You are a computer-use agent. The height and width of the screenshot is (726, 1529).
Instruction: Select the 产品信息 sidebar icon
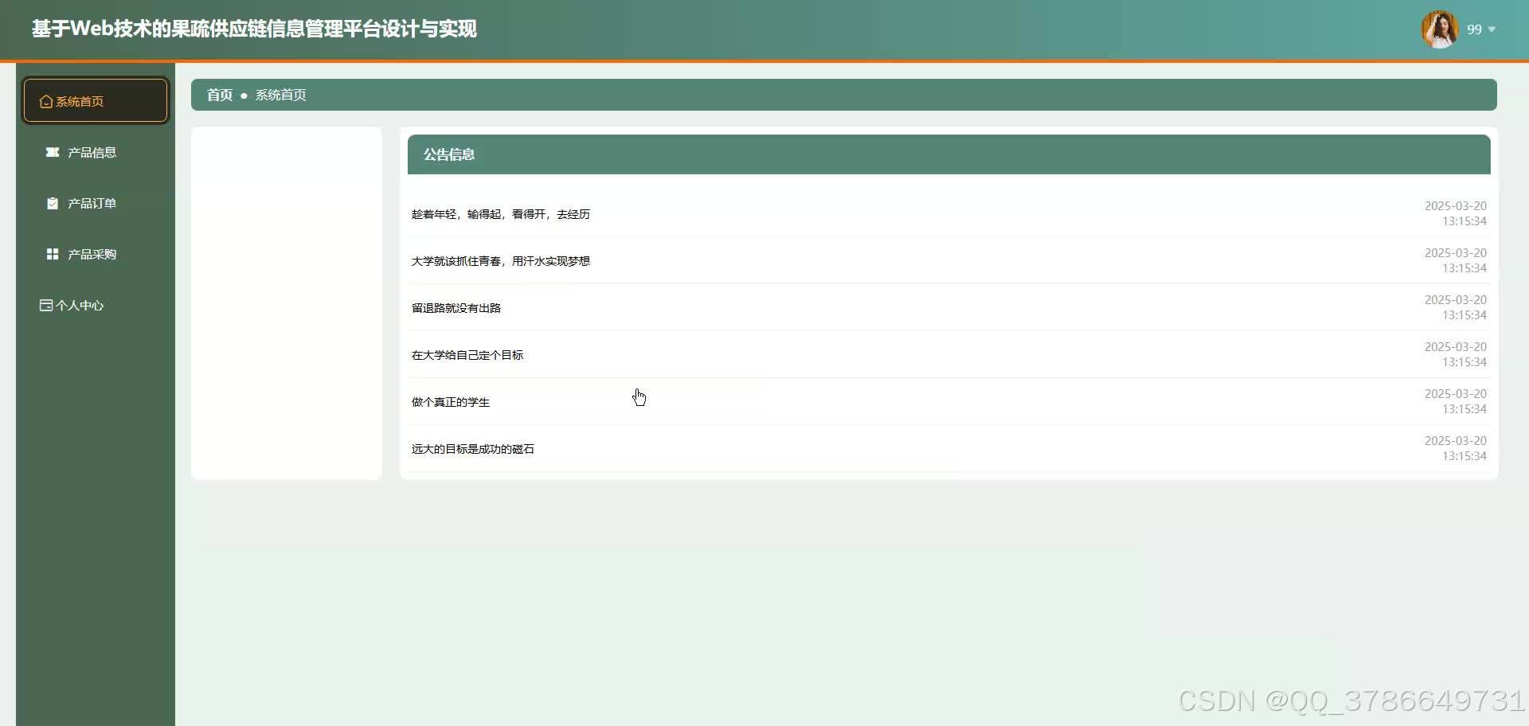[x=52, y=152]
